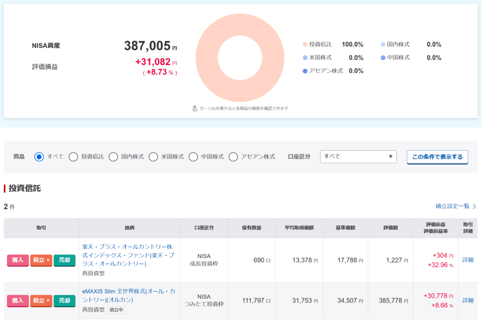Click the この条件で表示する button
The height and width of the screenshot is (327, 482).
[x=437, y=157]
